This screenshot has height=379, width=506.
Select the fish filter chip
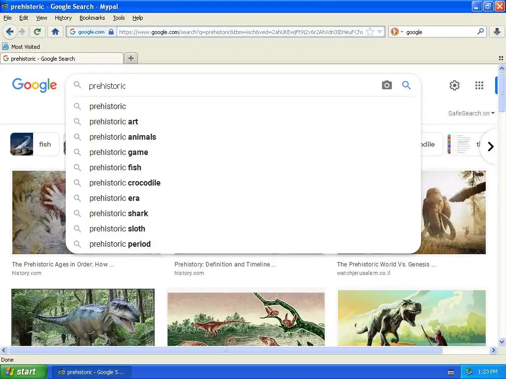(35, 144)
